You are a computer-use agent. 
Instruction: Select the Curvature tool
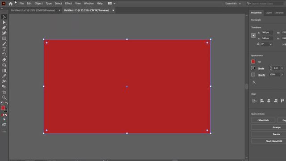coord(4,33)
